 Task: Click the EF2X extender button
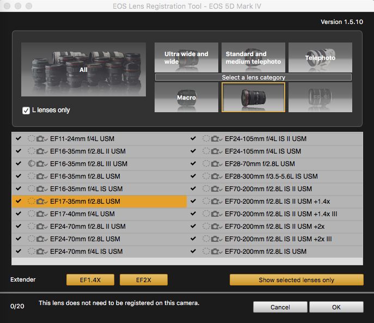point(144,280)
